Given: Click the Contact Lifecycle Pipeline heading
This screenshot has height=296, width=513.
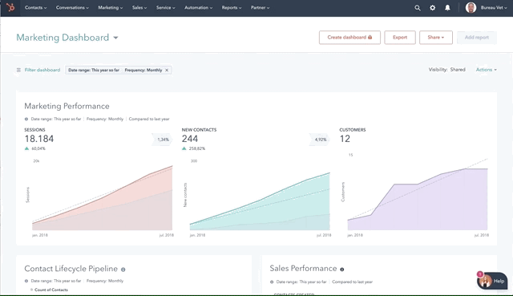Looking at the screenshot, I should click(x=71, y=269).
